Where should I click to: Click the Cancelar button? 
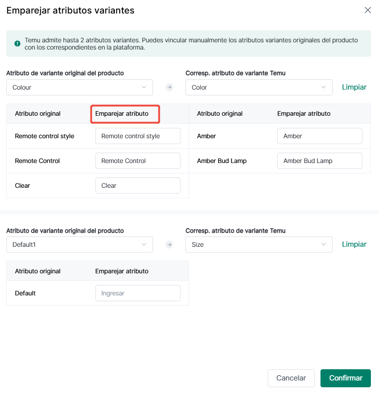[x=291, y=378]
